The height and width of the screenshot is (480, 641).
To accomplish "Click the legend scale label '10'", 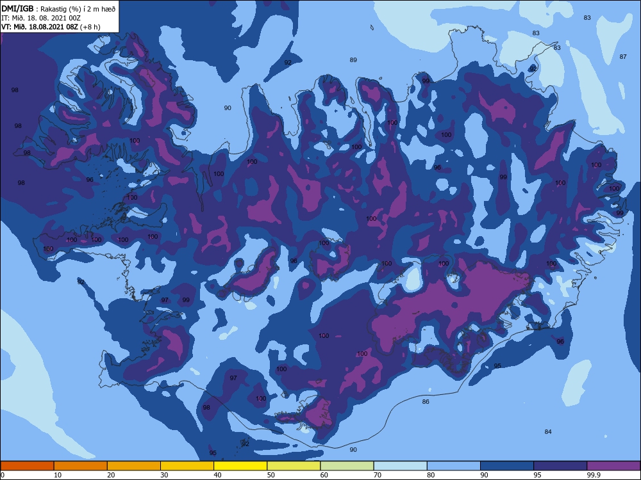I will click(58, 475).
